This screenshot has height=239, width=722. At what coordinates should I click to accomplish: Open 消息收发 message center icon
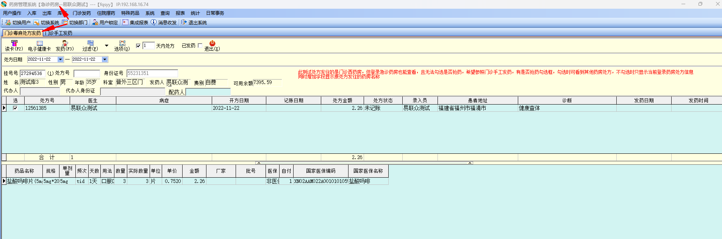153,22
